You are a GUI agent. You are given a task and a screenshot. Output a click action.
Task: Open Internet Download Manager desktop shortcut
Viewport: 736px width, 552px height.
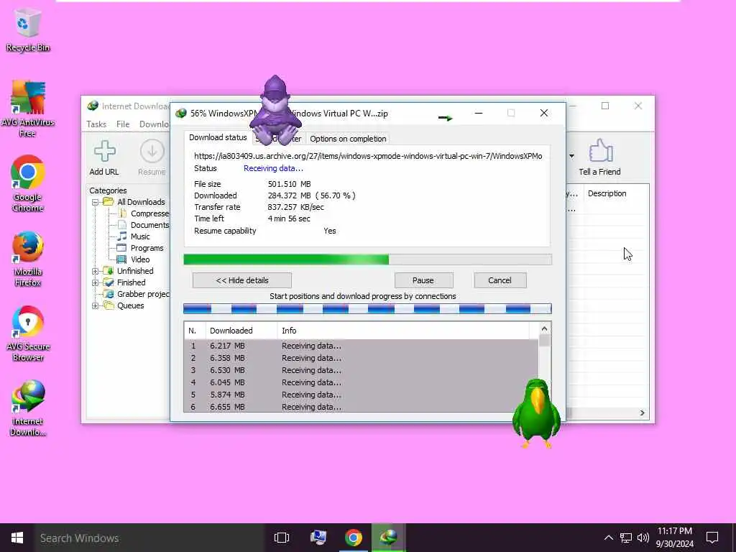point(27,408)
